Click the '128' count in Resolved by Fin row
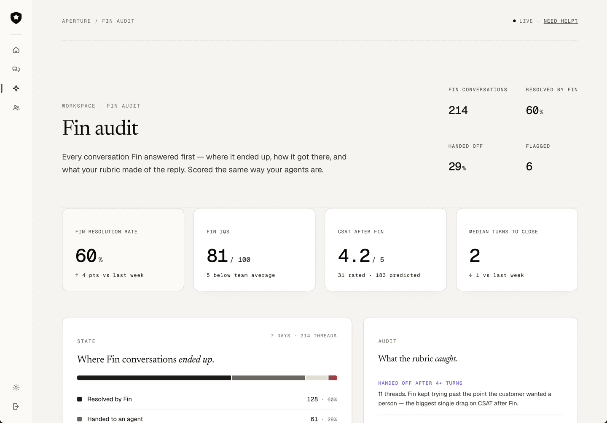The height and width of the screenshot is (423, 607). (312, 399)
